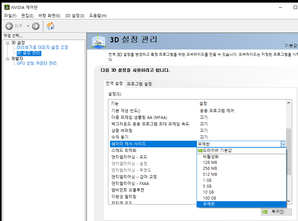Click scroll up arrow of settings list

click(288, 103)
